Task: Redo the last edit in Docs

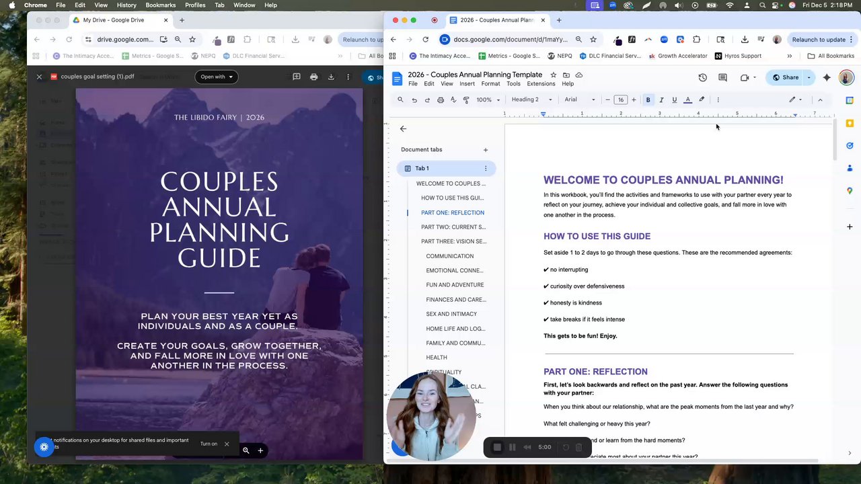Action: pos(427,99)
